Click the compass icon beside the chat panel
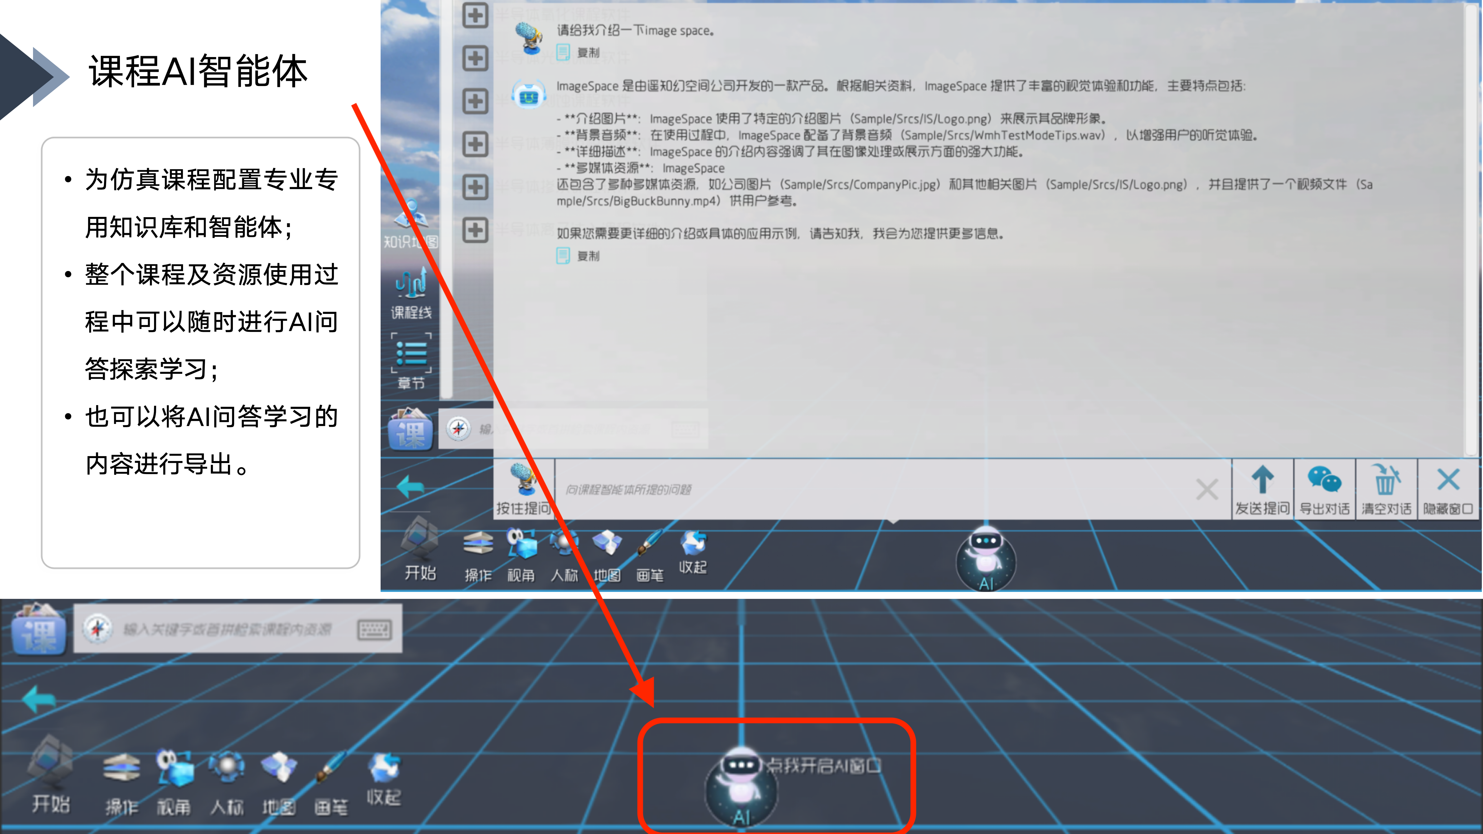The height and width of the screenshot is (834, 1483). pos(459,429)
